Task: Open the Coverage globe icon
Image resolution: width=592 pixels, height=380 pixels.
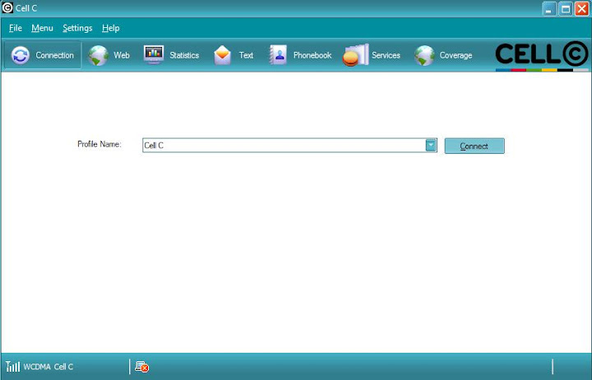Action: [424, 55]
